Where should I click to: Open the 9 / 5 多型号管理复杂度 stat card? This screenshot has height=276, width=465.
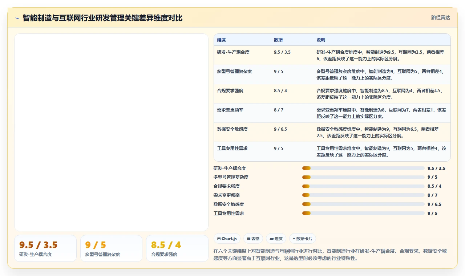point(111,248)
